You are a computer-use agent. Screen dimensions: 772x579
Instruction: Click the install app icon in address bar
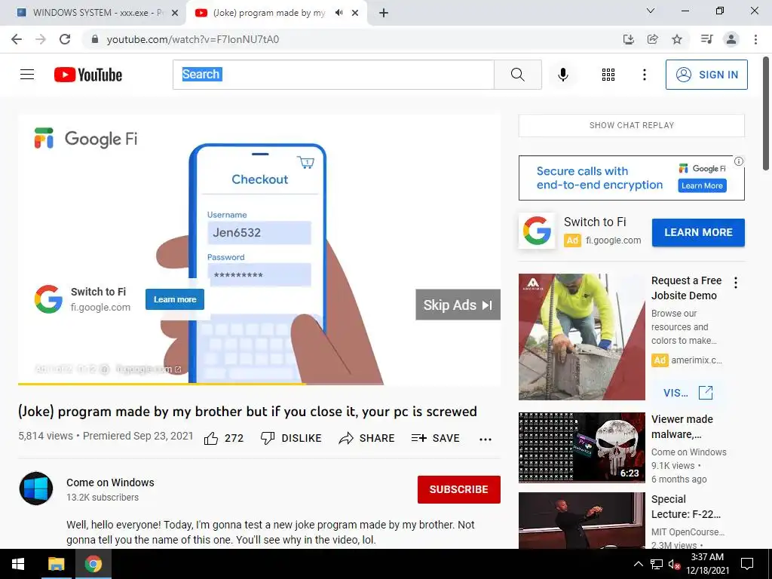coord(628,39)
